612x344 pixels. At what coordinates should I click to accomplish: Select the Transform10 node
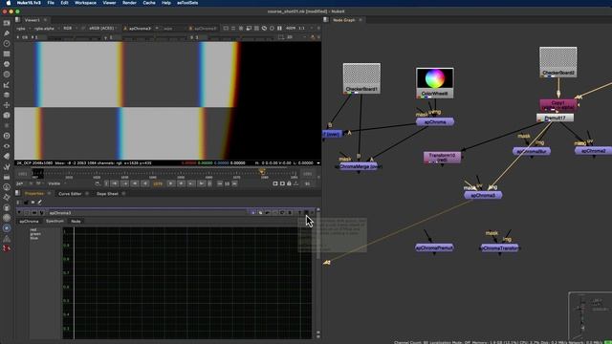point(442,158)
